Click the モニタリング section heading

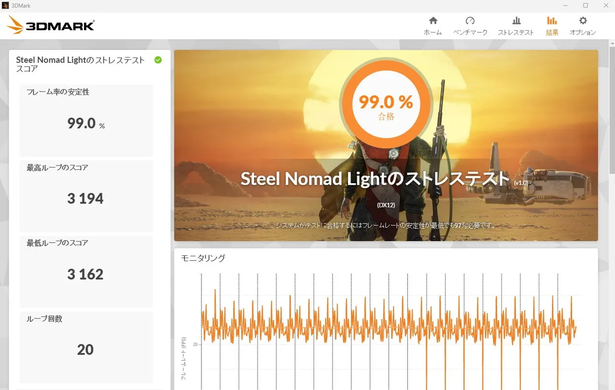click(x=203, y=258)
